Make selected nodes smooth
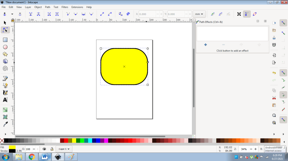Image resolution: width=288 pixels, height=161 pixels. tap(75, 14)
